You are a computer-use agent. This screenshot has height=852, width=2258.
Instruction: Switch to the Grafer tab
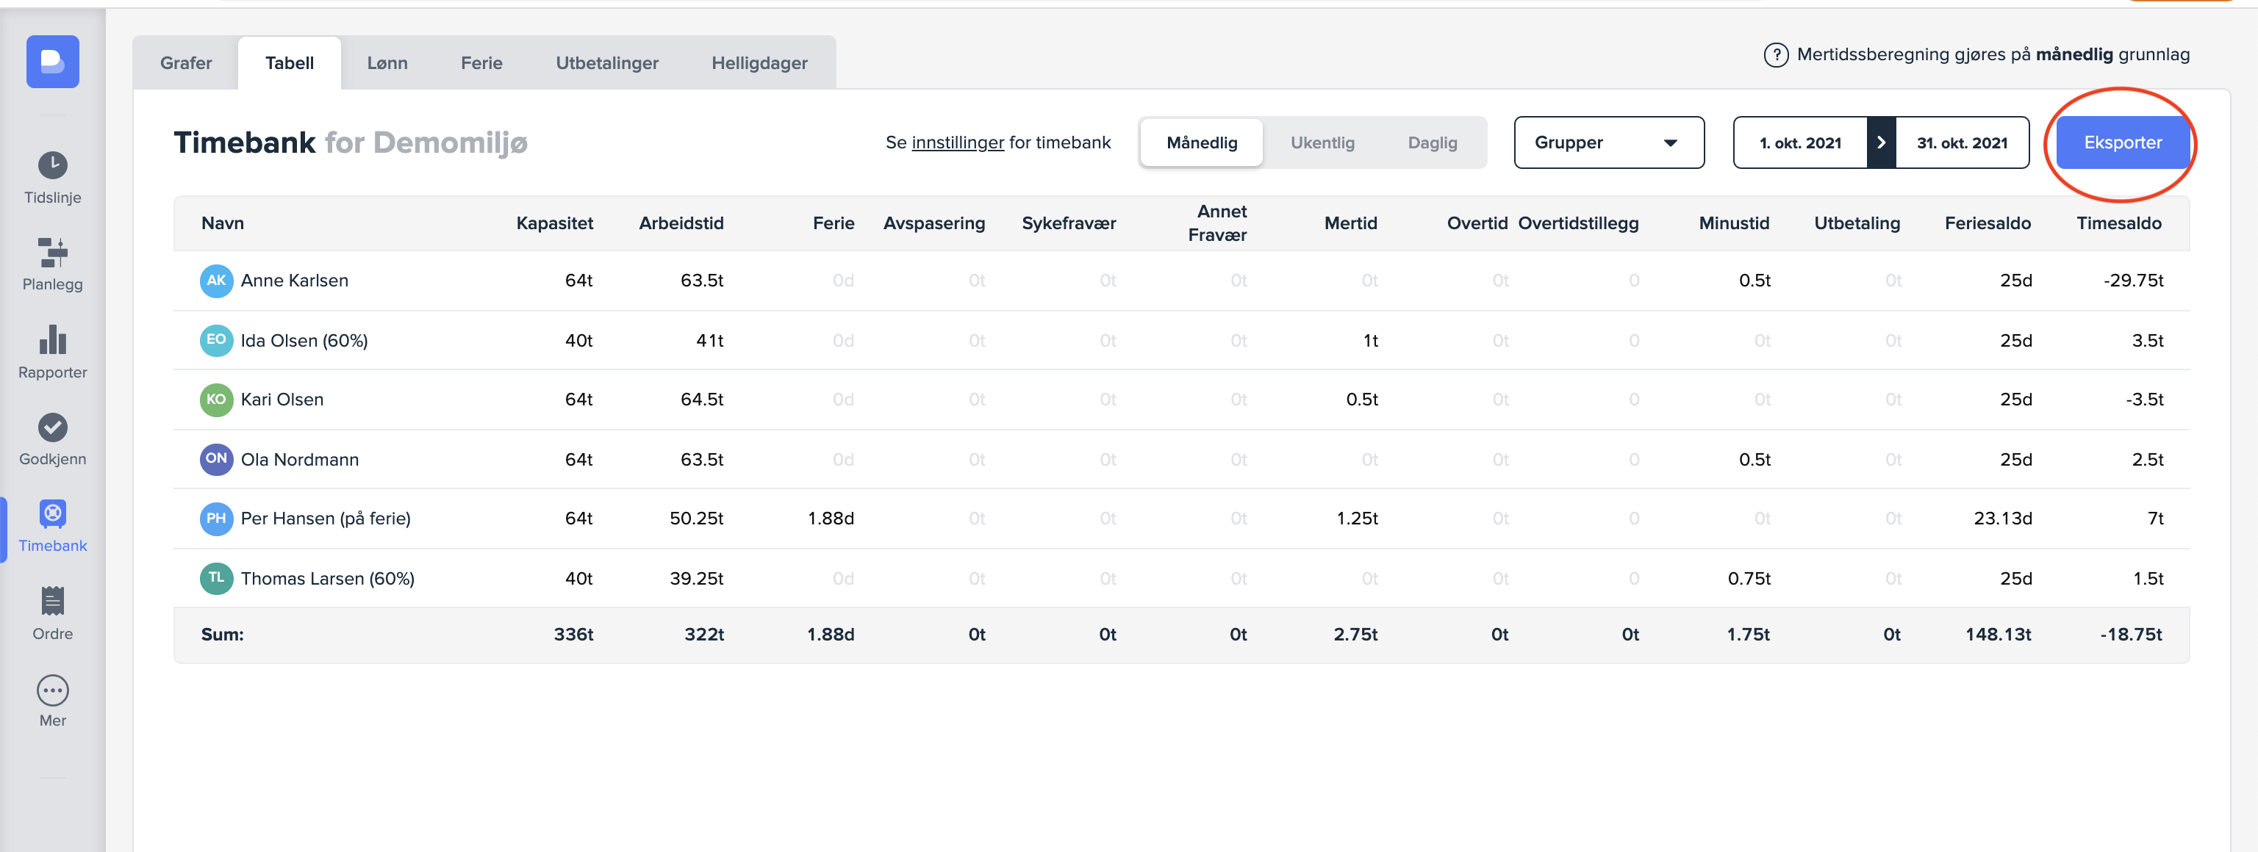[x=186, y=63]
